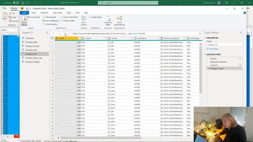Screen dimensions: 253x142
Task: Close the Query Settings pane
Action: pos(241,32)
